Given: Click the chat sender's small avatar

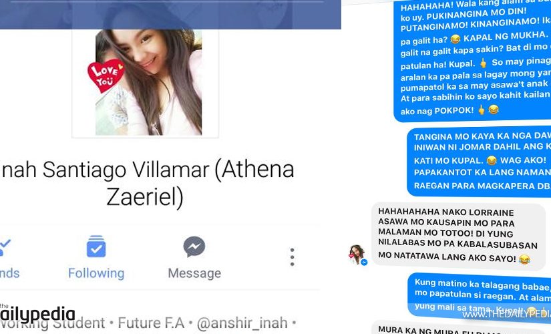Looking at the screenshot, I should [357, 255].
